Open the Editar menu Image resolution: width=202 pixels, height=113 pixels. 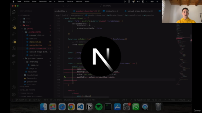point(34,2)
